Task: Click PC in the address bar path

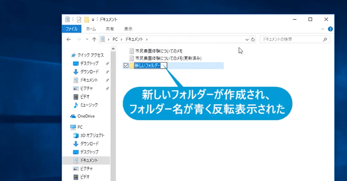Action: 115,39
